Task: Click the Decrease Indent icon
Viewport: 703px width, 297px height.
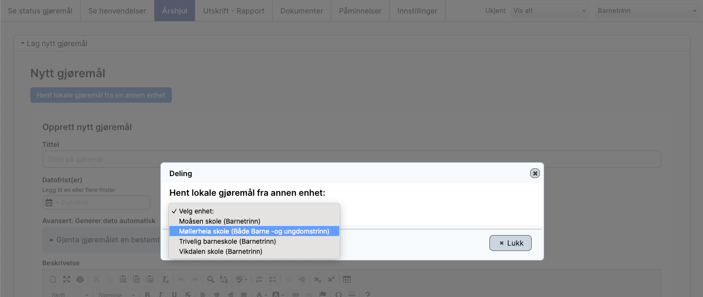Action: 288,279
